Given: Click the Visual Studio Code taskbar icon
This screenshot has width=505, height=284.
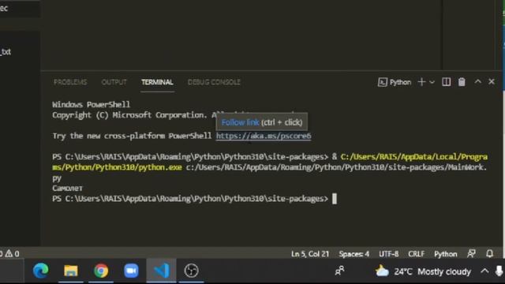Looking at the screenshot, I should tap(161, 271).
